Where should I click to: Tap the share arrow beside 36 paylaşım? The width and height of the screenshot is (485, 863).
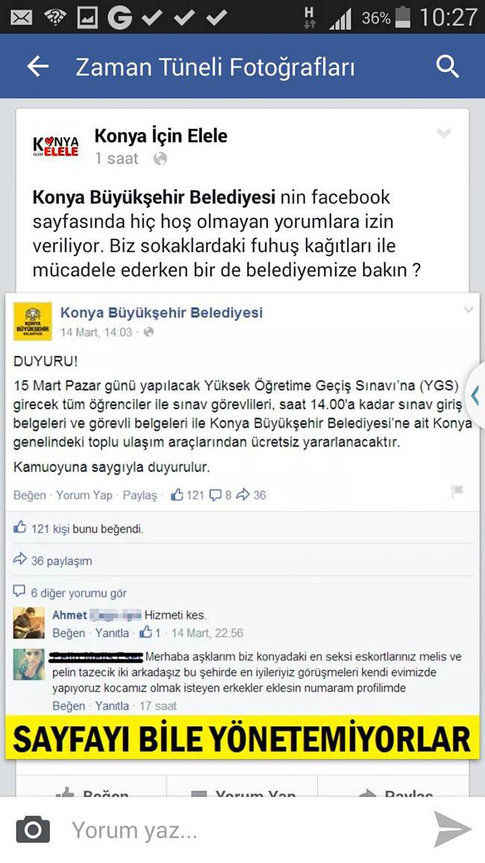(x=20, y=560)
